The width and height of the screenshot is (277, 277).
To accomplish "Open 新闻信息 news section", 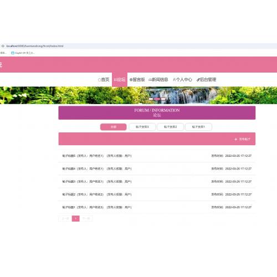I will [x=158, y=80].
